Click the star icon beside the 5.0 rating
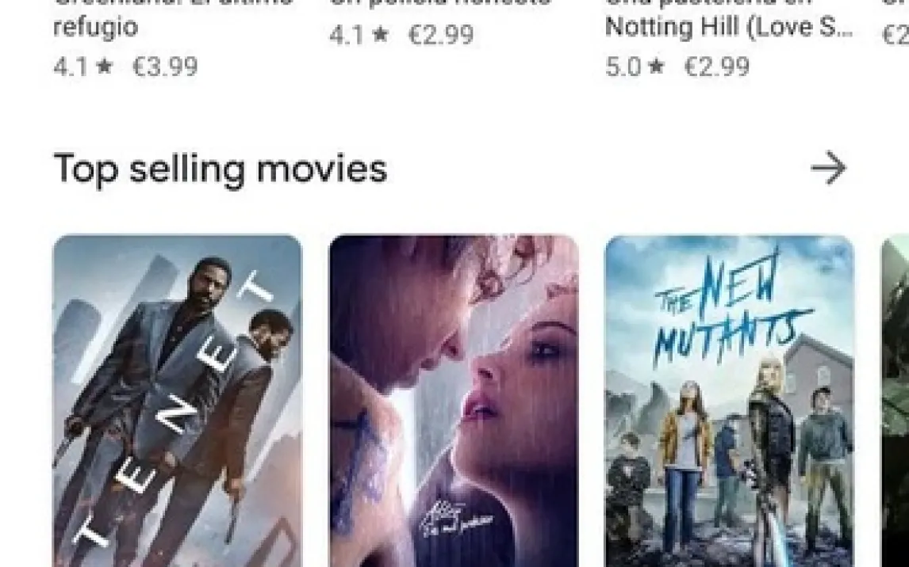Viewport: 909px width, 567px height. pyautogui.click(x=656, y=66)
